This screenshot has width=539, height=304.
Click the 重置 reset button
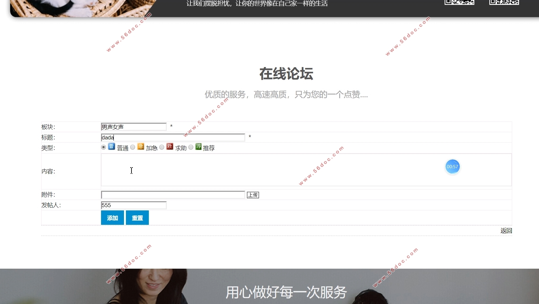(137, 218)
